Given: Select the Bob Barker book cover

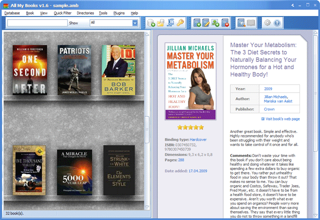Looking at the screenshot, I should click(118, 70).
